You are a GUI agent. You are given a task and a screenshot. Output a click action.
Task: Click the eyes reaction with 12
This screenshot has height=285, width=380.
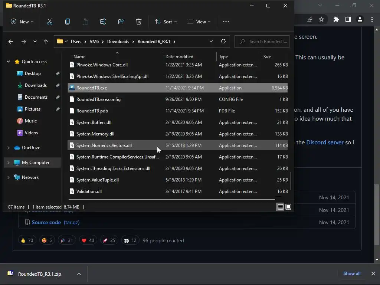point(130,240)
